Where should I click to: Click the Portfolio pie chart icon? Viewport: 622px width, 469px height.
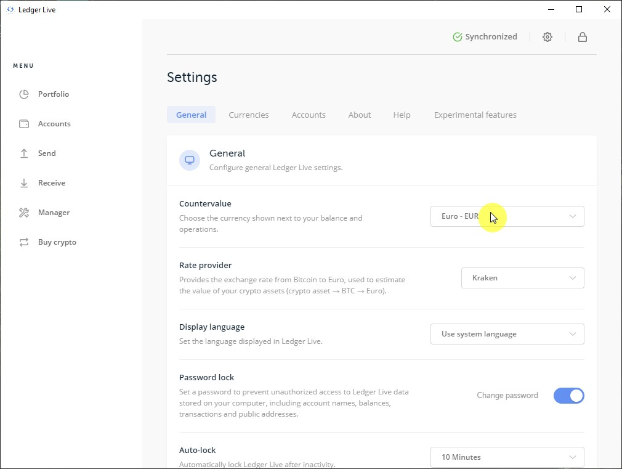point(24,94)
